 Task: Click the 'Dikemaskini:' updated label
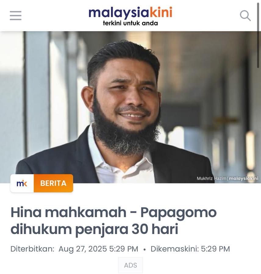[x=175, y=249]
